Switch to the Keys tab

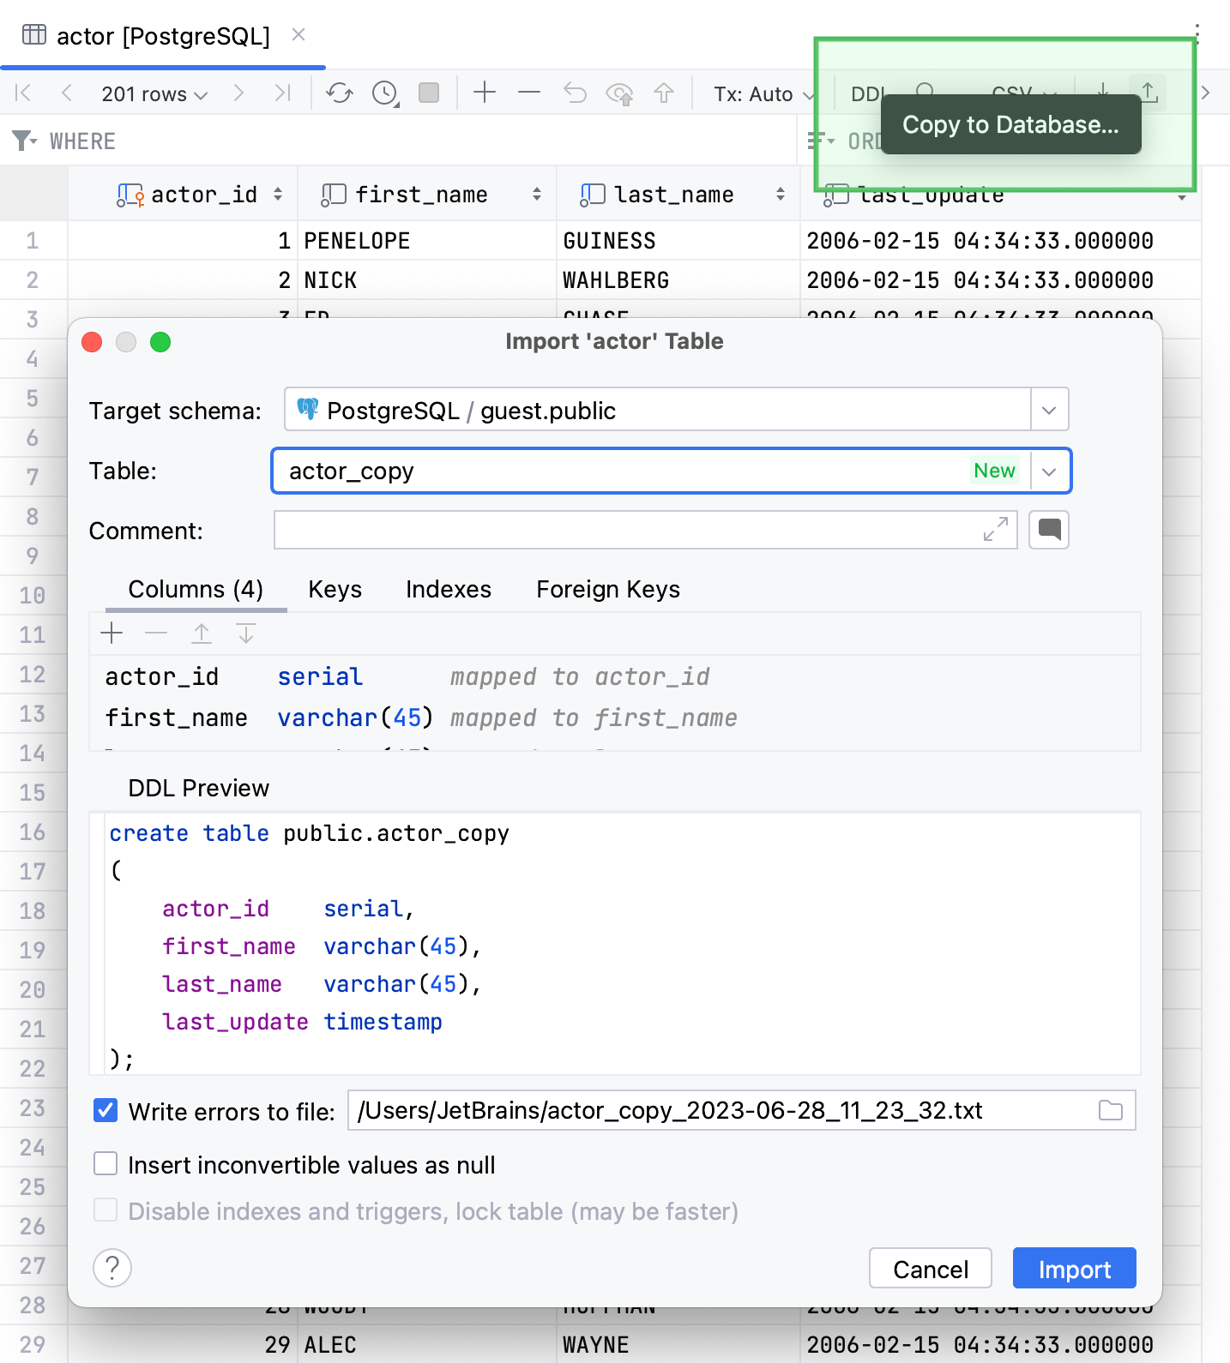click(335, 589)
